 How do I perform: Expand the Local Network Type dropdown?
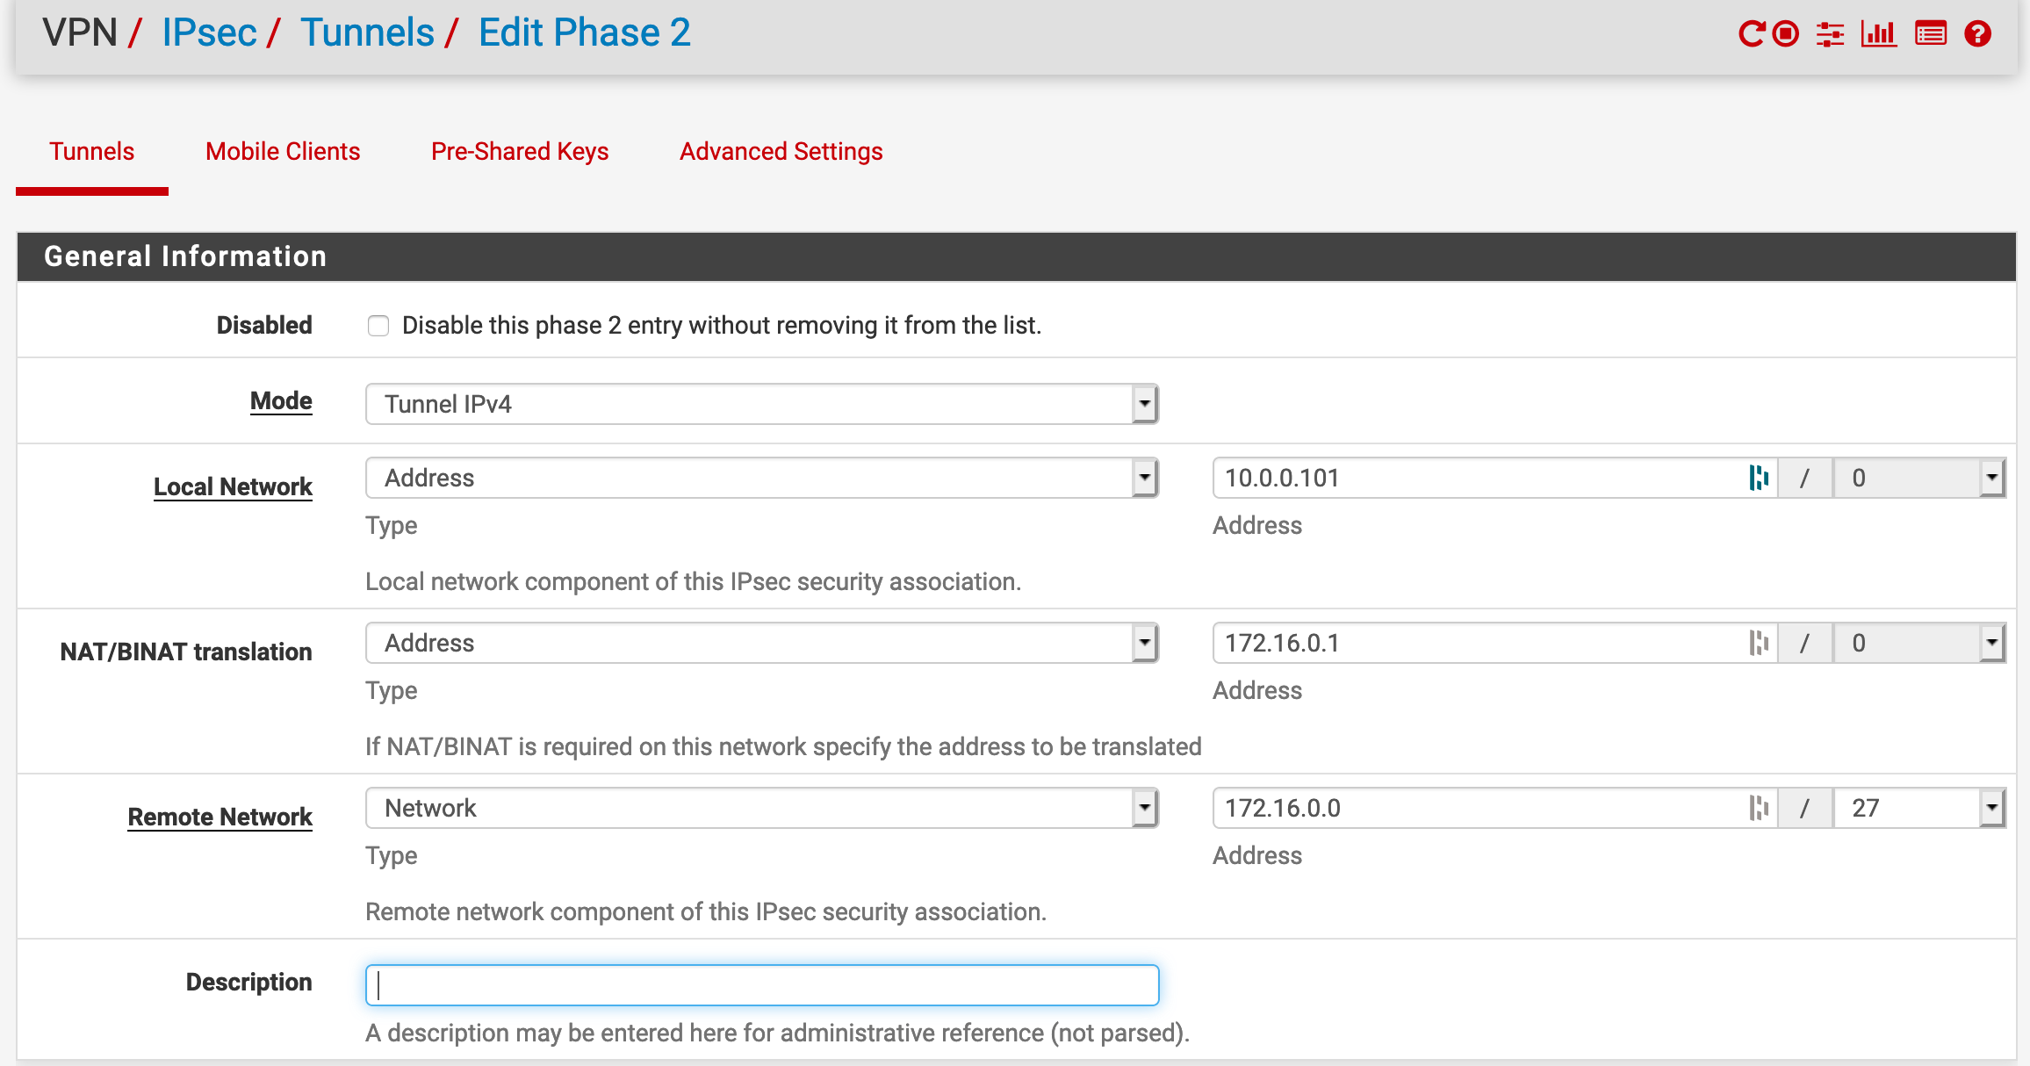(761, 478)
